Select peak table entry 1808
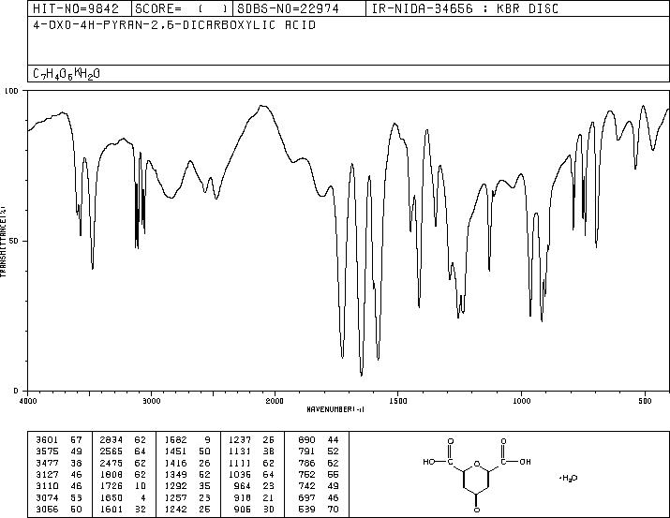This screenshot has height=518, width=670. [x=123, y=474]
